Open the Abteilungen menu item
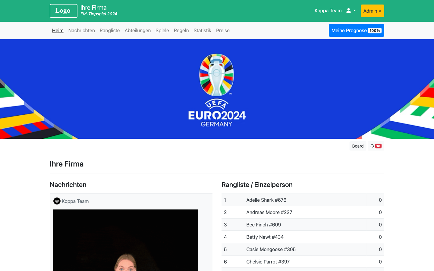This screenshot has width=434, height=271. pyautogui.click(x=138, y=30)
